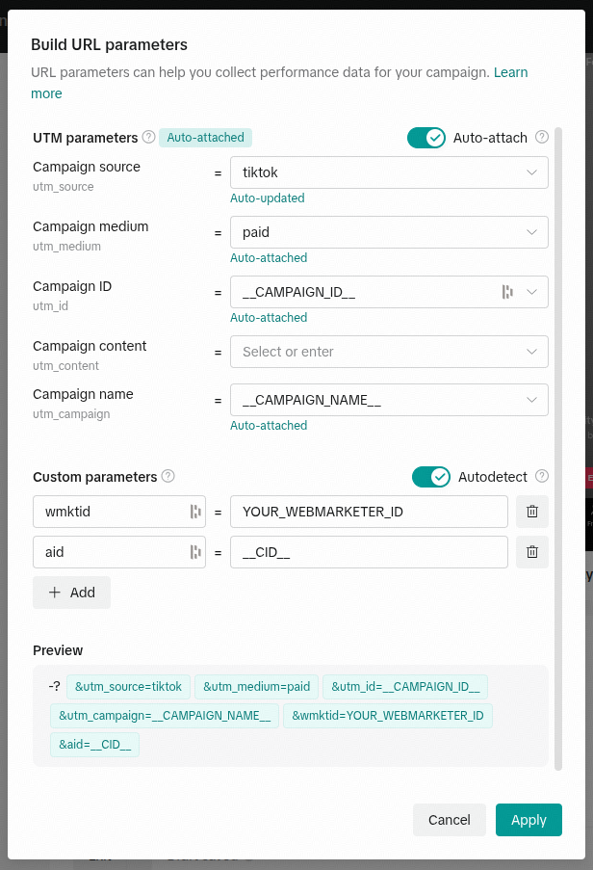Expand the Campaign content dropdown
The width and height of the screenshot is (593, 870).
coord(389,352)
